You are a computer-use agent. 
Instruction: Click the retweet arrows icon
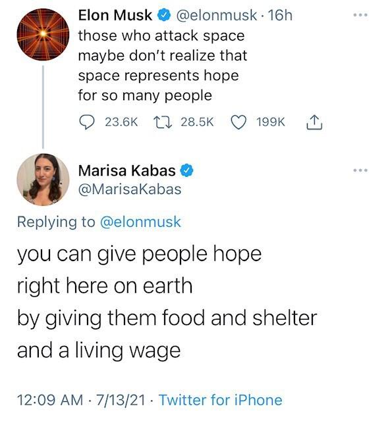(163, 122)
